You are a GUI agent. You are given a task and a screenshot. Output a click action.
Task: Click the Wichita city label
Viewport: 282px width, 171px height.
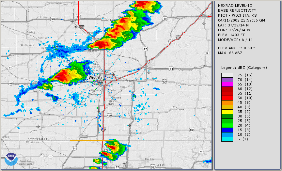coord(95,77)
